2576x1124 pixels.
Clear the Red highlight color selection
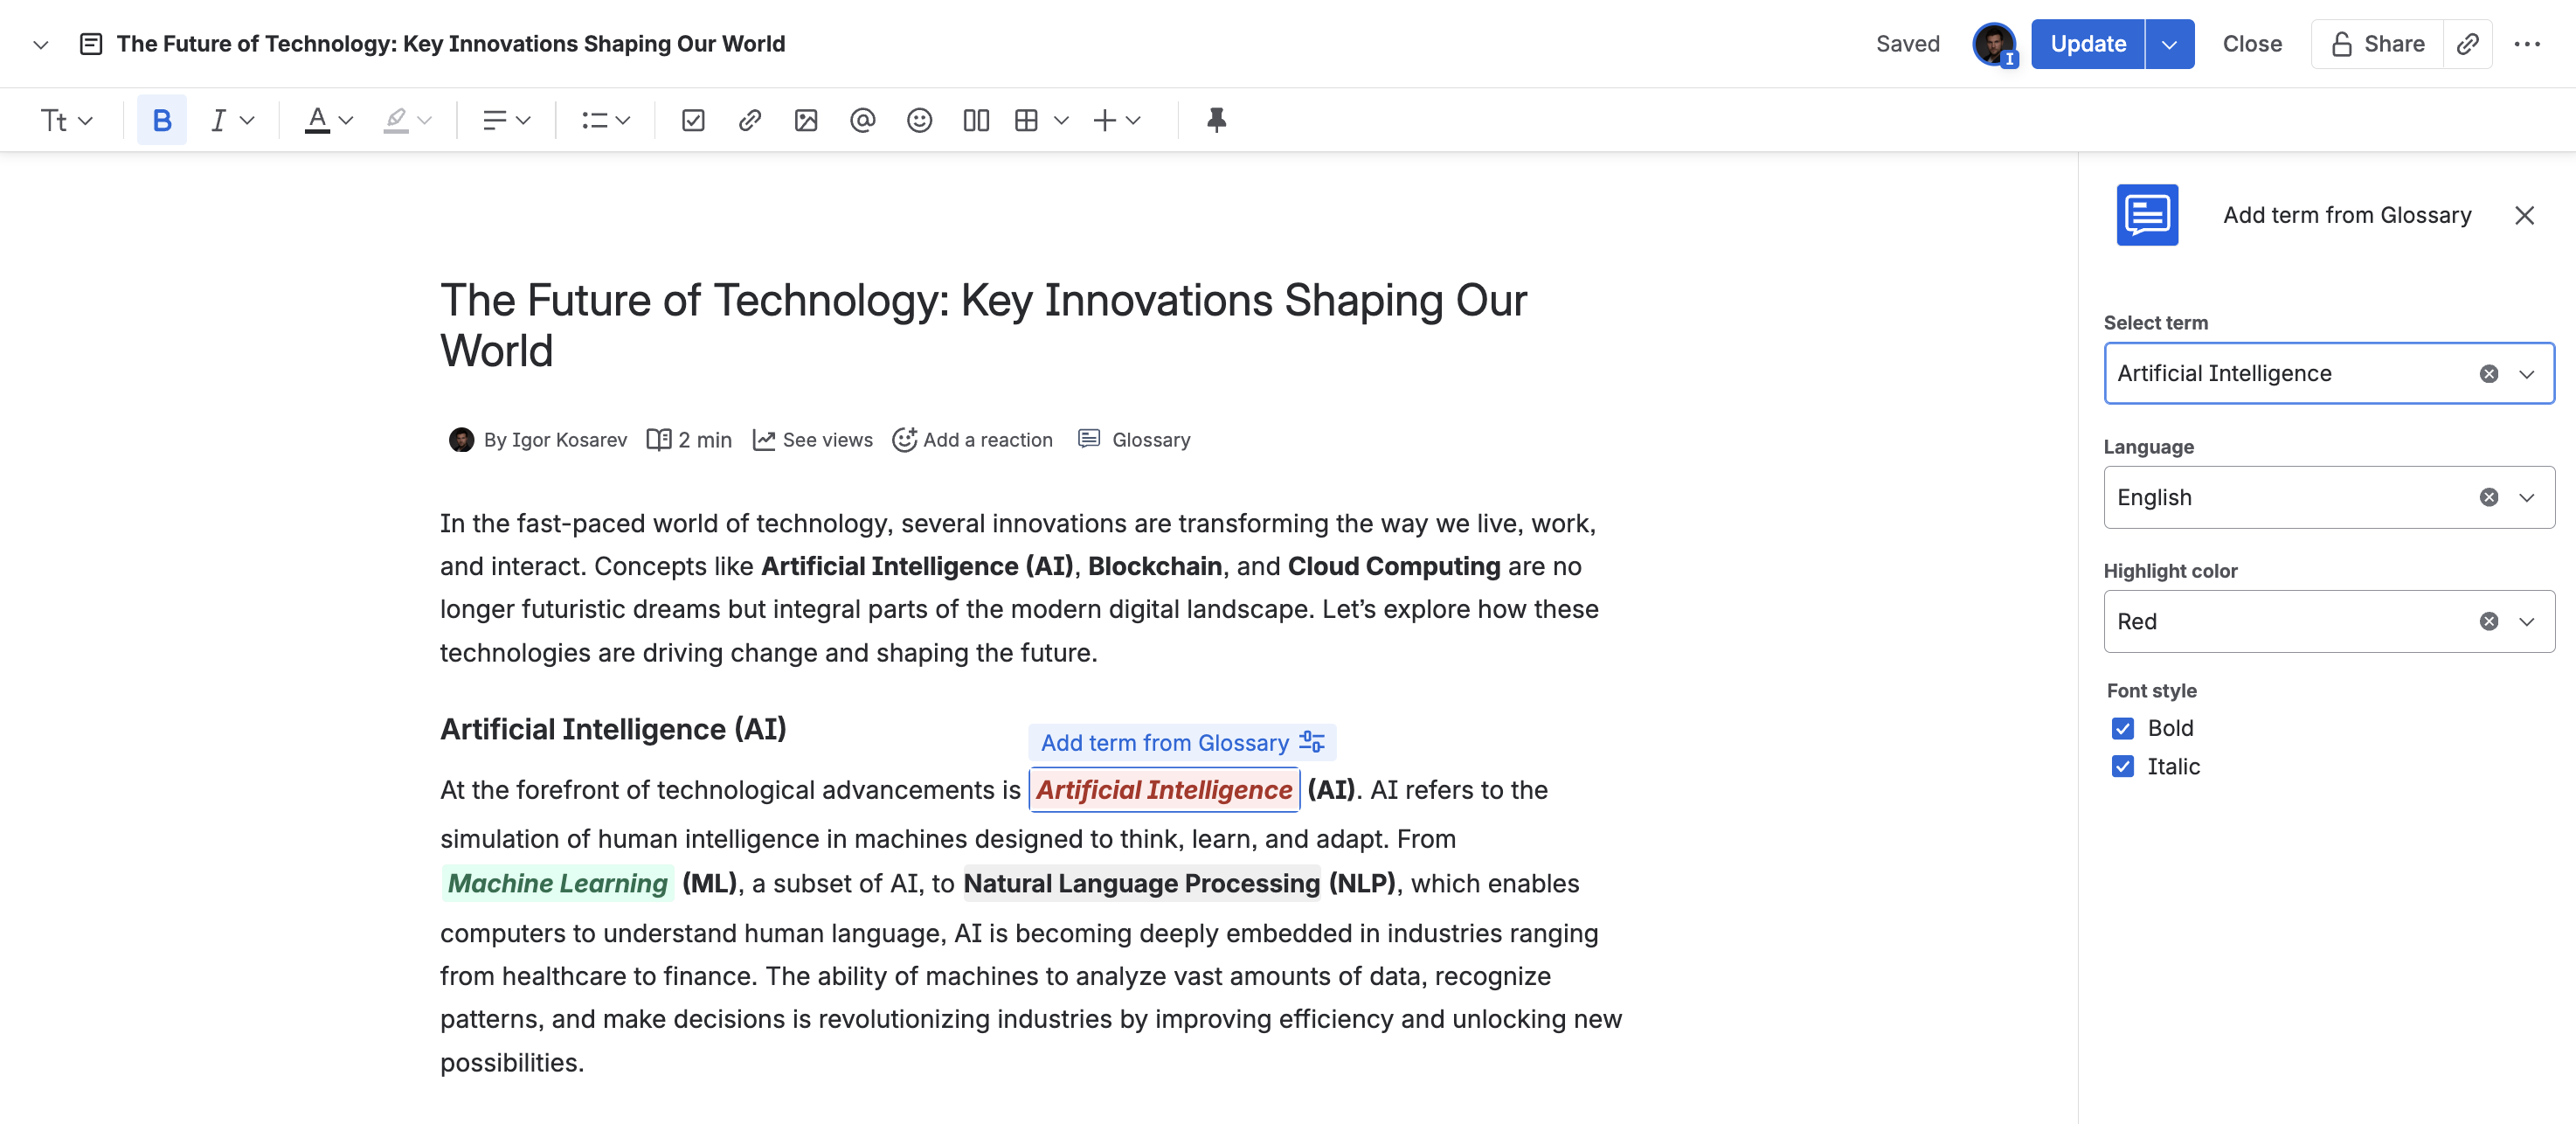coord(2488,622)
